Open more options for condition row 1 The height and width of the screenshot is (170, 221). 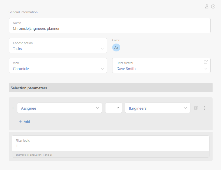(205, 108)
